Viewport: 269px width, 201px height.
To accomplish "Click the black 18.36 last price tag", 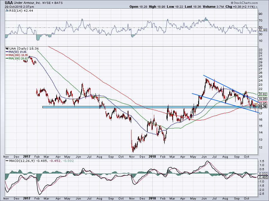I will click(x=262, y=106).
